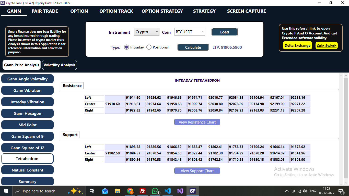The width and height of the screenshot is (349, 196).
Task: Select Gann Square of 9 in the sidebar
Action: (27, 136)
